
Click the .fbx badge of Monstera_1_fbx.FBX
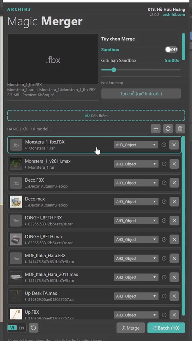click(16, 145)
